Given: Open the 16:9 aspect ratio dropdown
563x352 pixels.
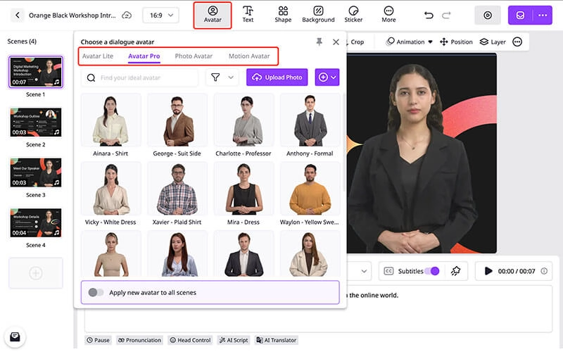Looking at the screenshot, I should pyautogui.click(x=161, y=15).
